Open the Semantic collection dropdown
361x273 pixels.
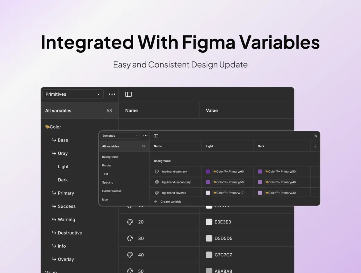(120, 136)
